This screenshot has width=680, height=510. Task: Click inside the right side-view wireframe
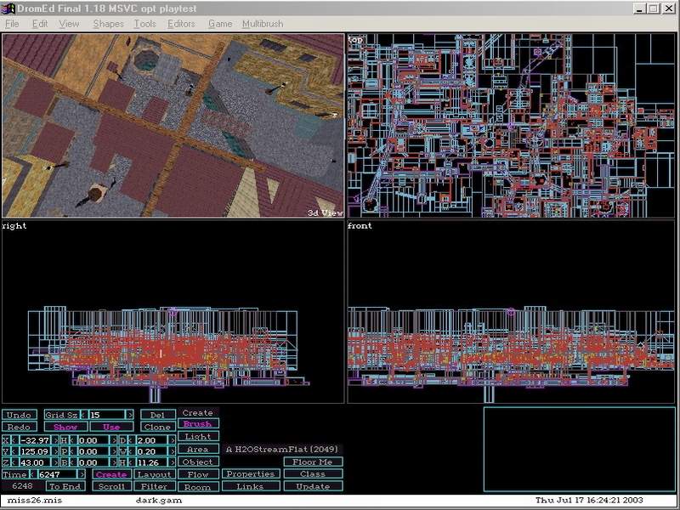coord(173,312)
